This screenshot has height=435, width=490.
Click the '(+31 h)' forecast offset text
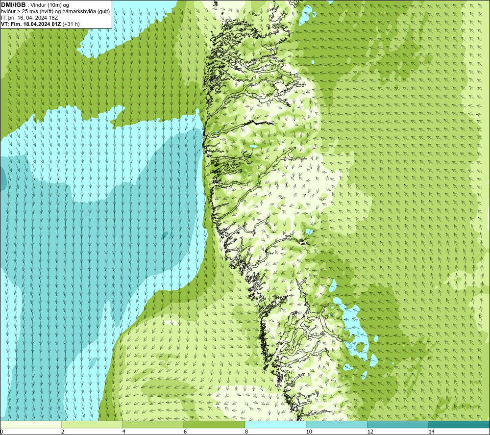point(71,24)
